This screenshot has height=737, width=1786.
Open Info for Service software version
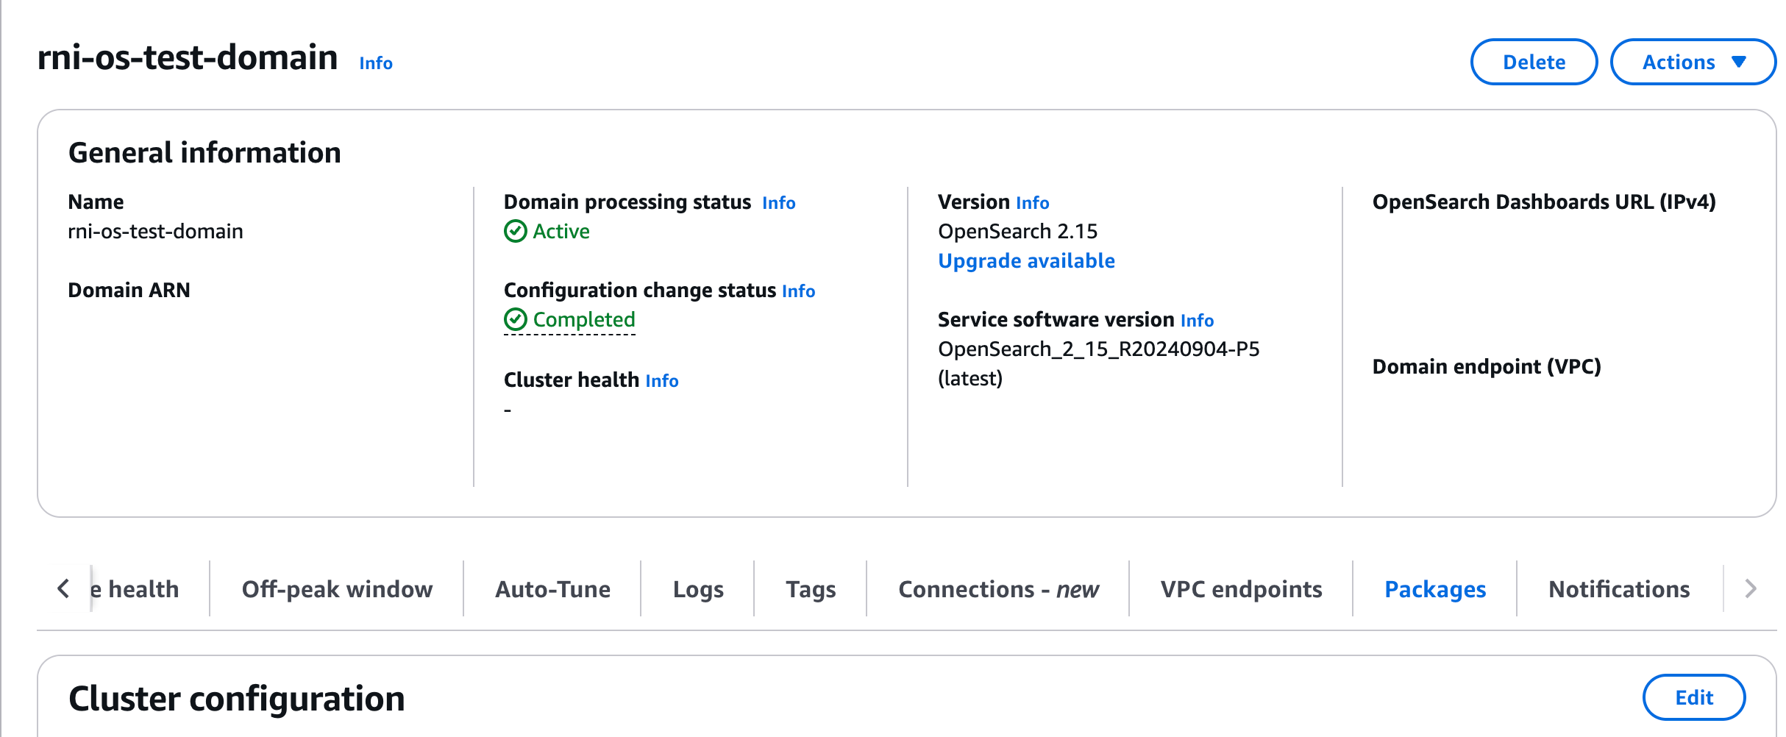pos(1197,320)
